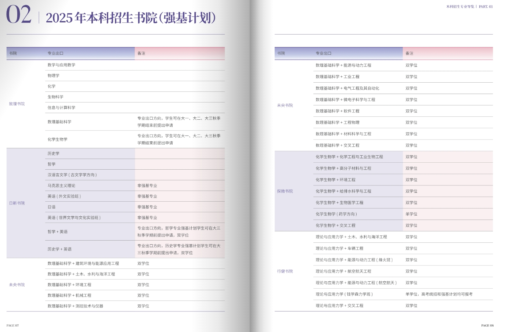Viewport: 505px width, 332px height.
Task: Click the PAGE 07 footer label
Action: (13, 325)
